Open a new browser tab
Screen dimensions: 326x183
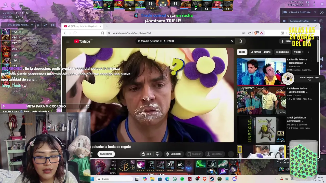tap(107, 26)
